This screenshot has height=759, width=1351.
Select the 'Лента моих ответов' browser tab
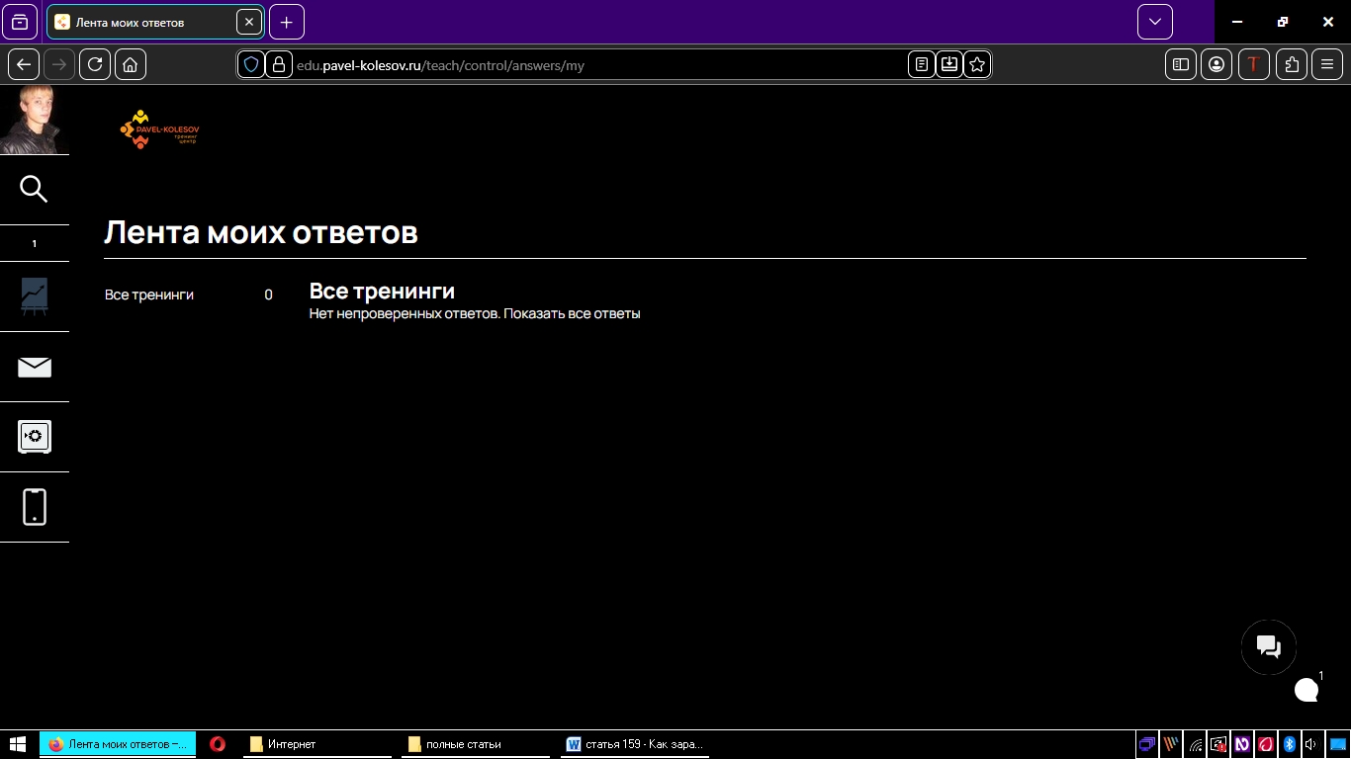tap(143, 22)
